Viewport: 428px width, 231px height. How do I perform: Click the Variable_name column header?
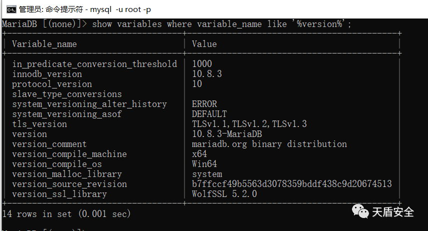point(44,44)
